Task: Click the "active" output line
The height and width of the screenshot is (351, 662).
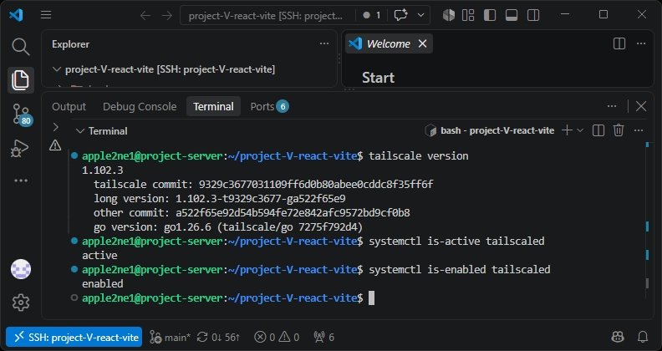Action: [x=99, y=256]
